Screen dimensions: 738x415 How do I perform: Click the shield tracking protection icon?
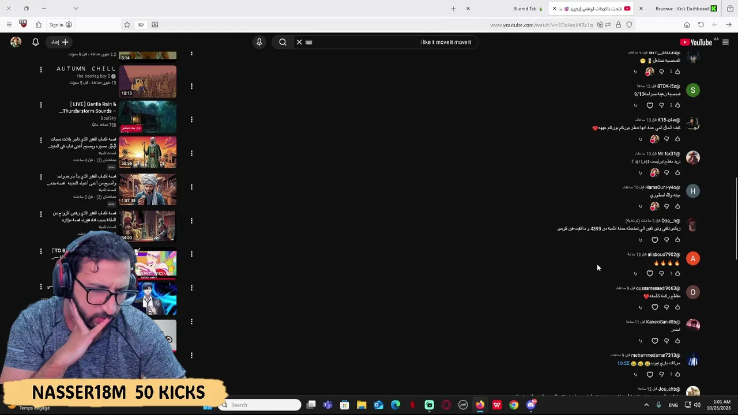pos(629,25)
